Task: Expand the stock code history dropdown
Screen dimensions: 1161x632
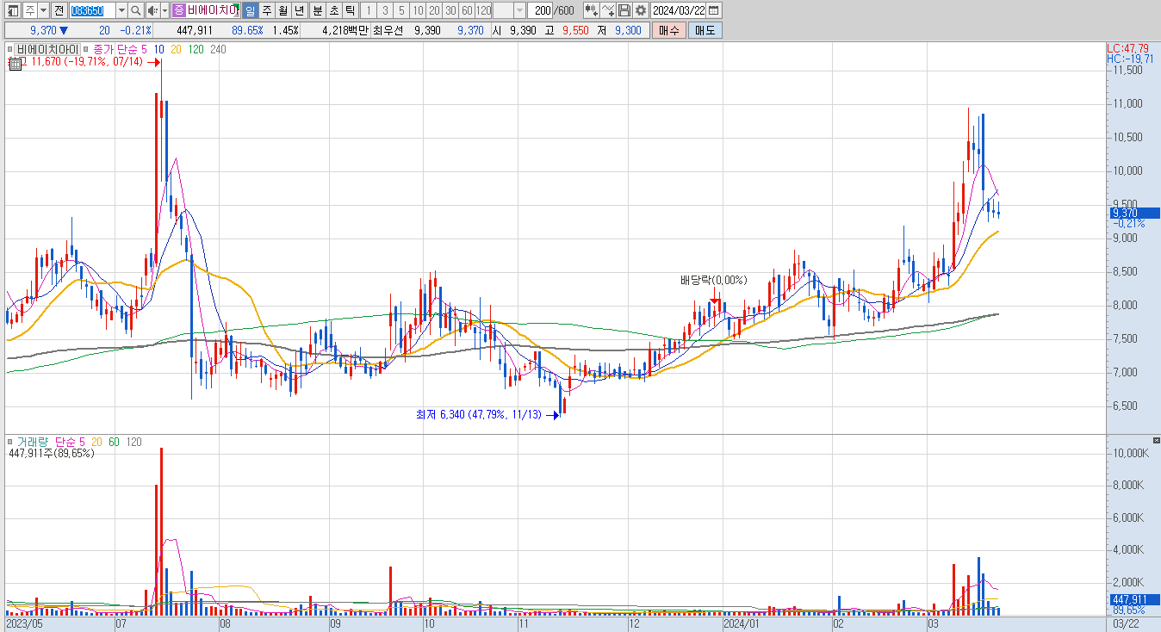Action: 121,10
